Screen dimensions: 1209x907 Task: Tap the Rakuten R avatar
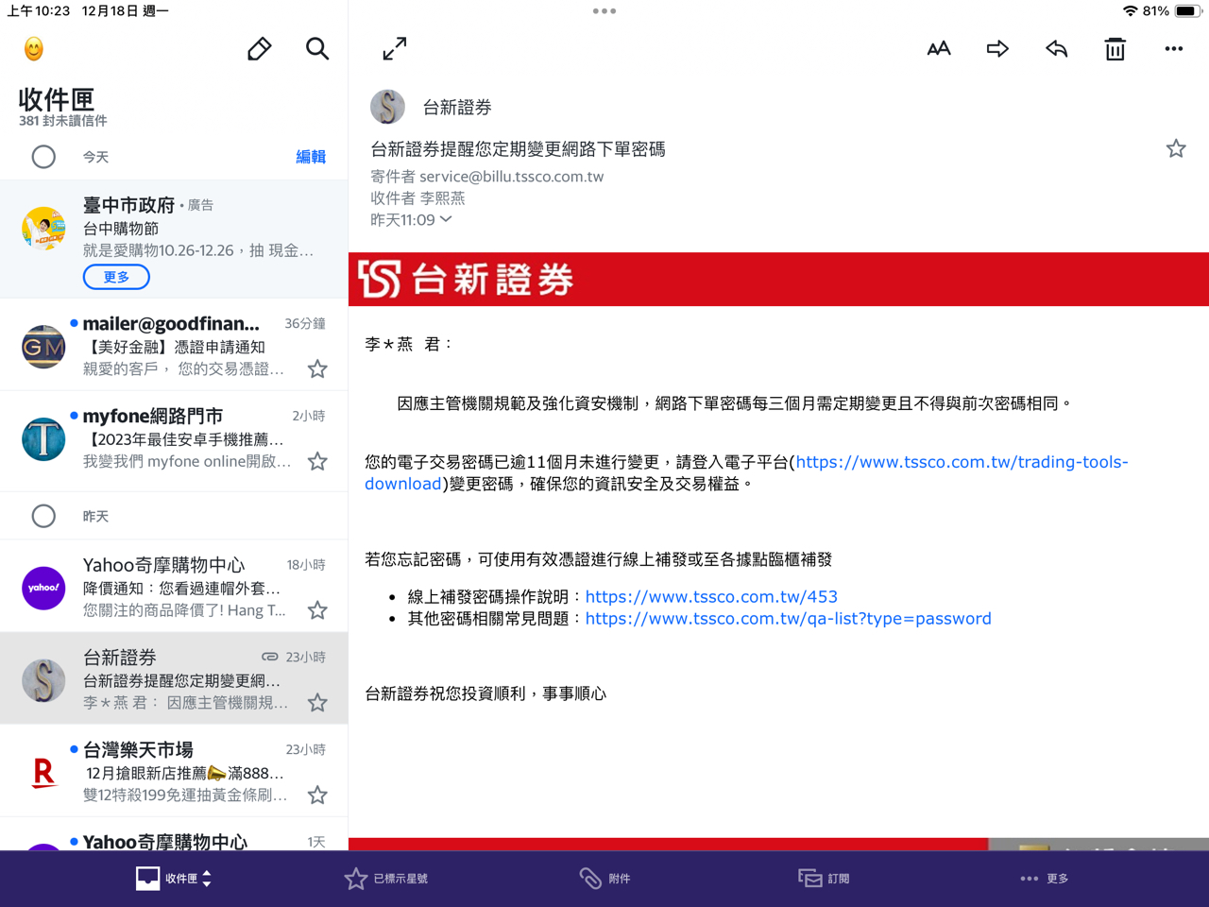point(43,773)
